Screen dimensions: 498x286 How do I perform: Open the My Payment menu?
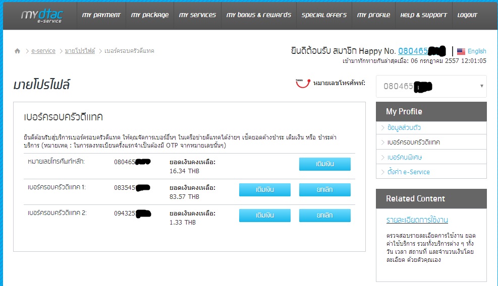click(101, 15)
